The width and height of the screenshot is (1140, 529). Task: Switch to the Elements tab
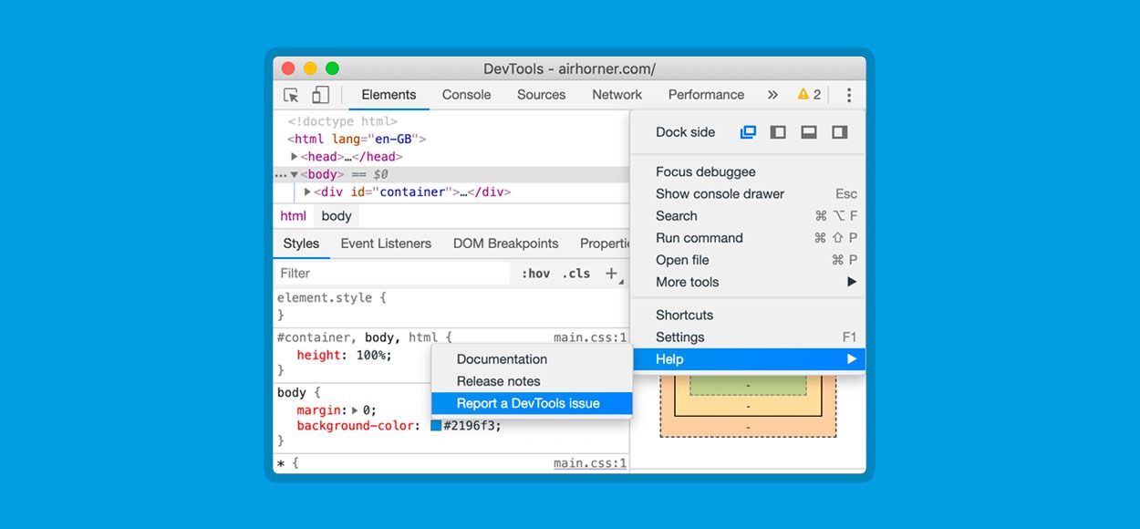(x=389, y=95)
